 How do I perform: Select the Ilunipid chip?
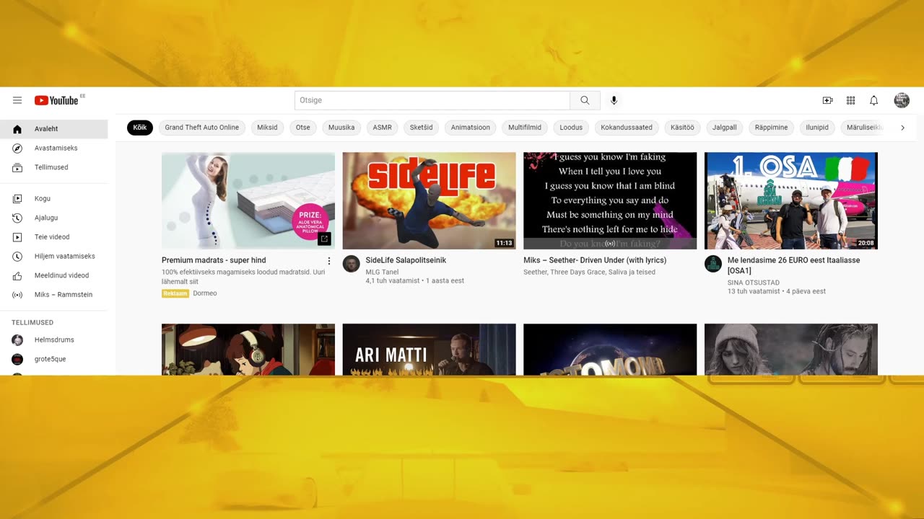click(817, 128)
